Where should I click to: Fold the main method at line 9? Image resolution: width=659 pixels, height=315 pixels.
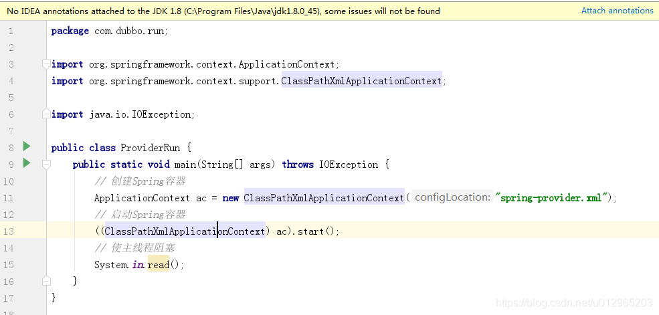click(x=46, y=165)
